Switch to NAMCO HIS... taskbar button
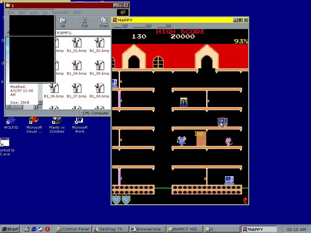The width and height of the screenshot is (311, 233). pyautogui.click(x=185, y=229)
